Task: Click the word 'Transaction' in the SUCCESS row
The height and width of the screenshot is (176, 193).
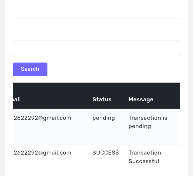Action: [x=145, y=153]
